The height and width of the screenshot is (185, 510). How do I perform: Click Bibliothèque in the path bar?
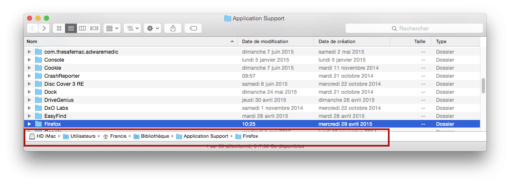tap(151, 136)
